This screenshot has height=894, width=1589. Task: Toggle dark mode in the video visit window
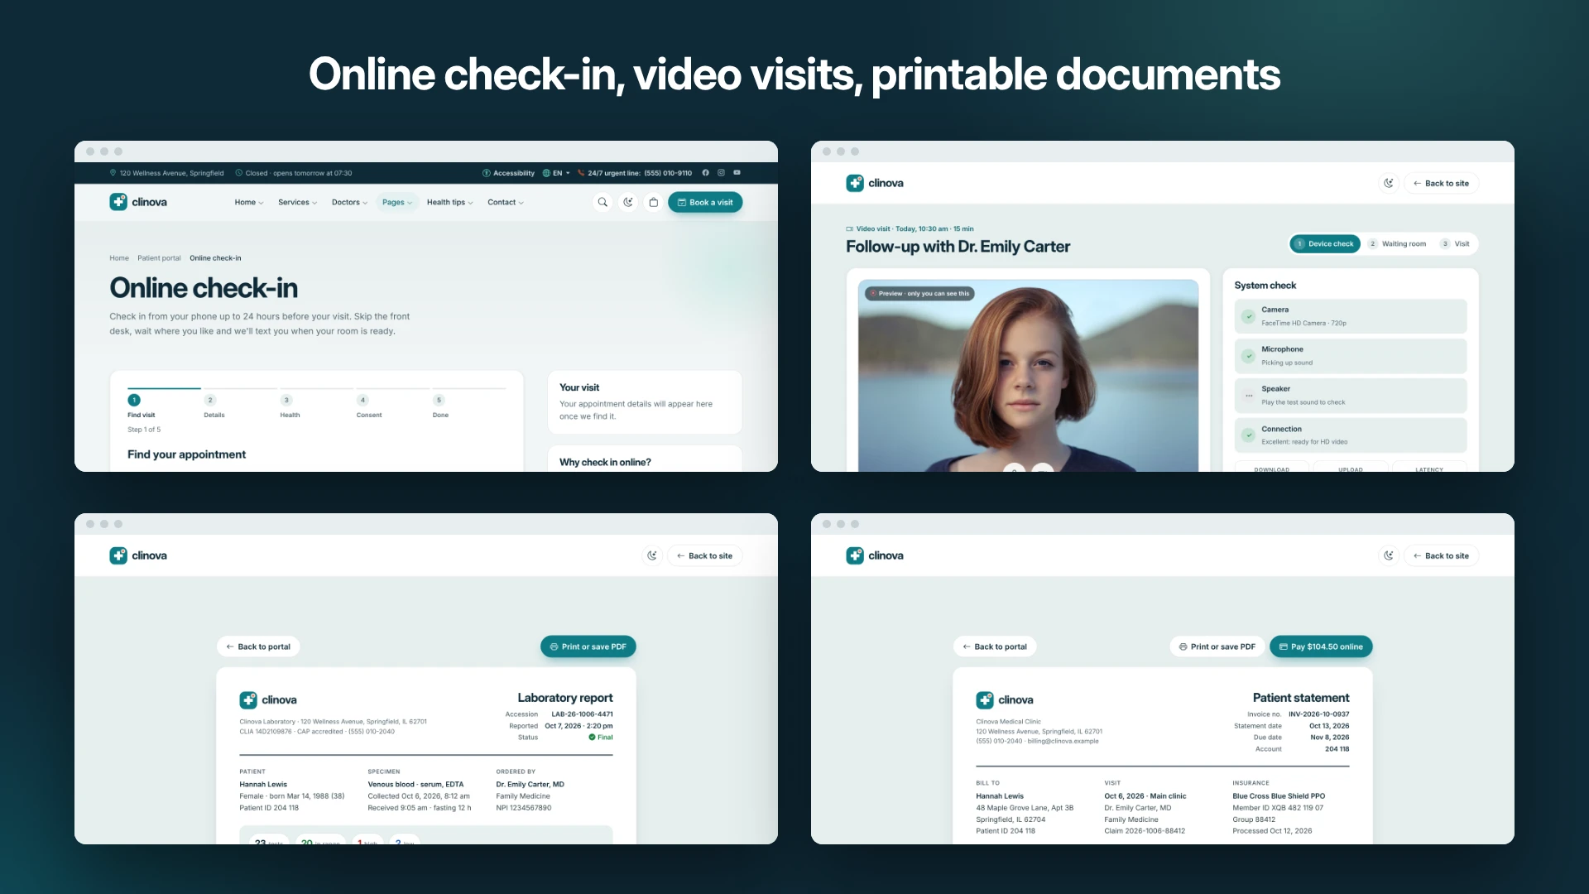click(1389, 183)
